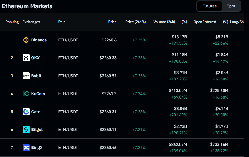This screenshot has height=157, width=249.
Task: Click the OKX exchange logo icon
Action: click(26, 58)
